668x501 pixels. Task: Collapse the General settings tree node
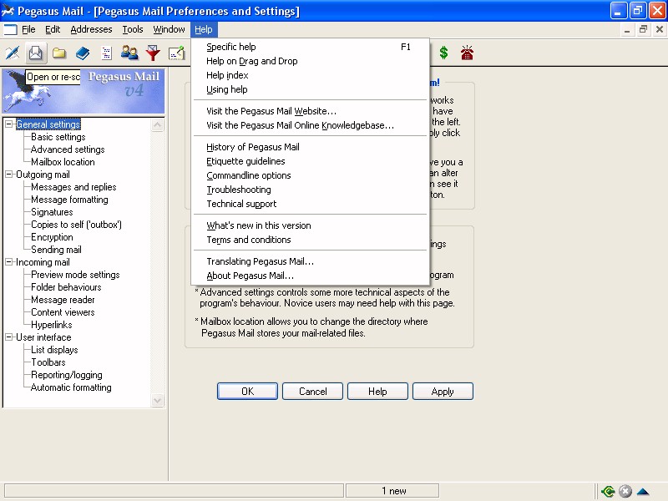pyautogui.click(x=8, y=124)
